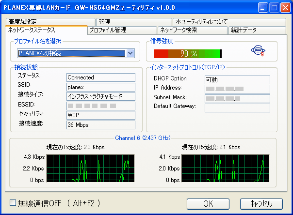
Task: Open the profile name dropdown arrow
Action: (130, 53)
